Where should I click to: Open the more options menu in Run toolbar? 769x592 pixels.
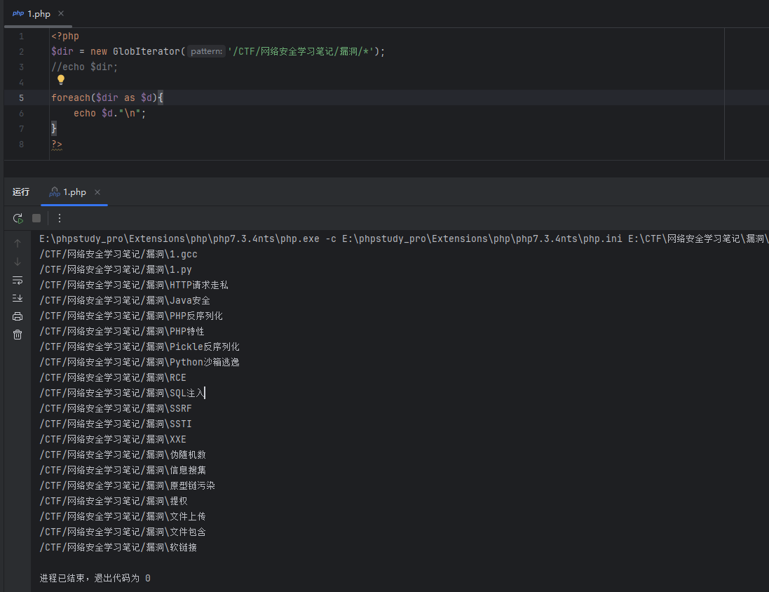(x=60, y=218)
